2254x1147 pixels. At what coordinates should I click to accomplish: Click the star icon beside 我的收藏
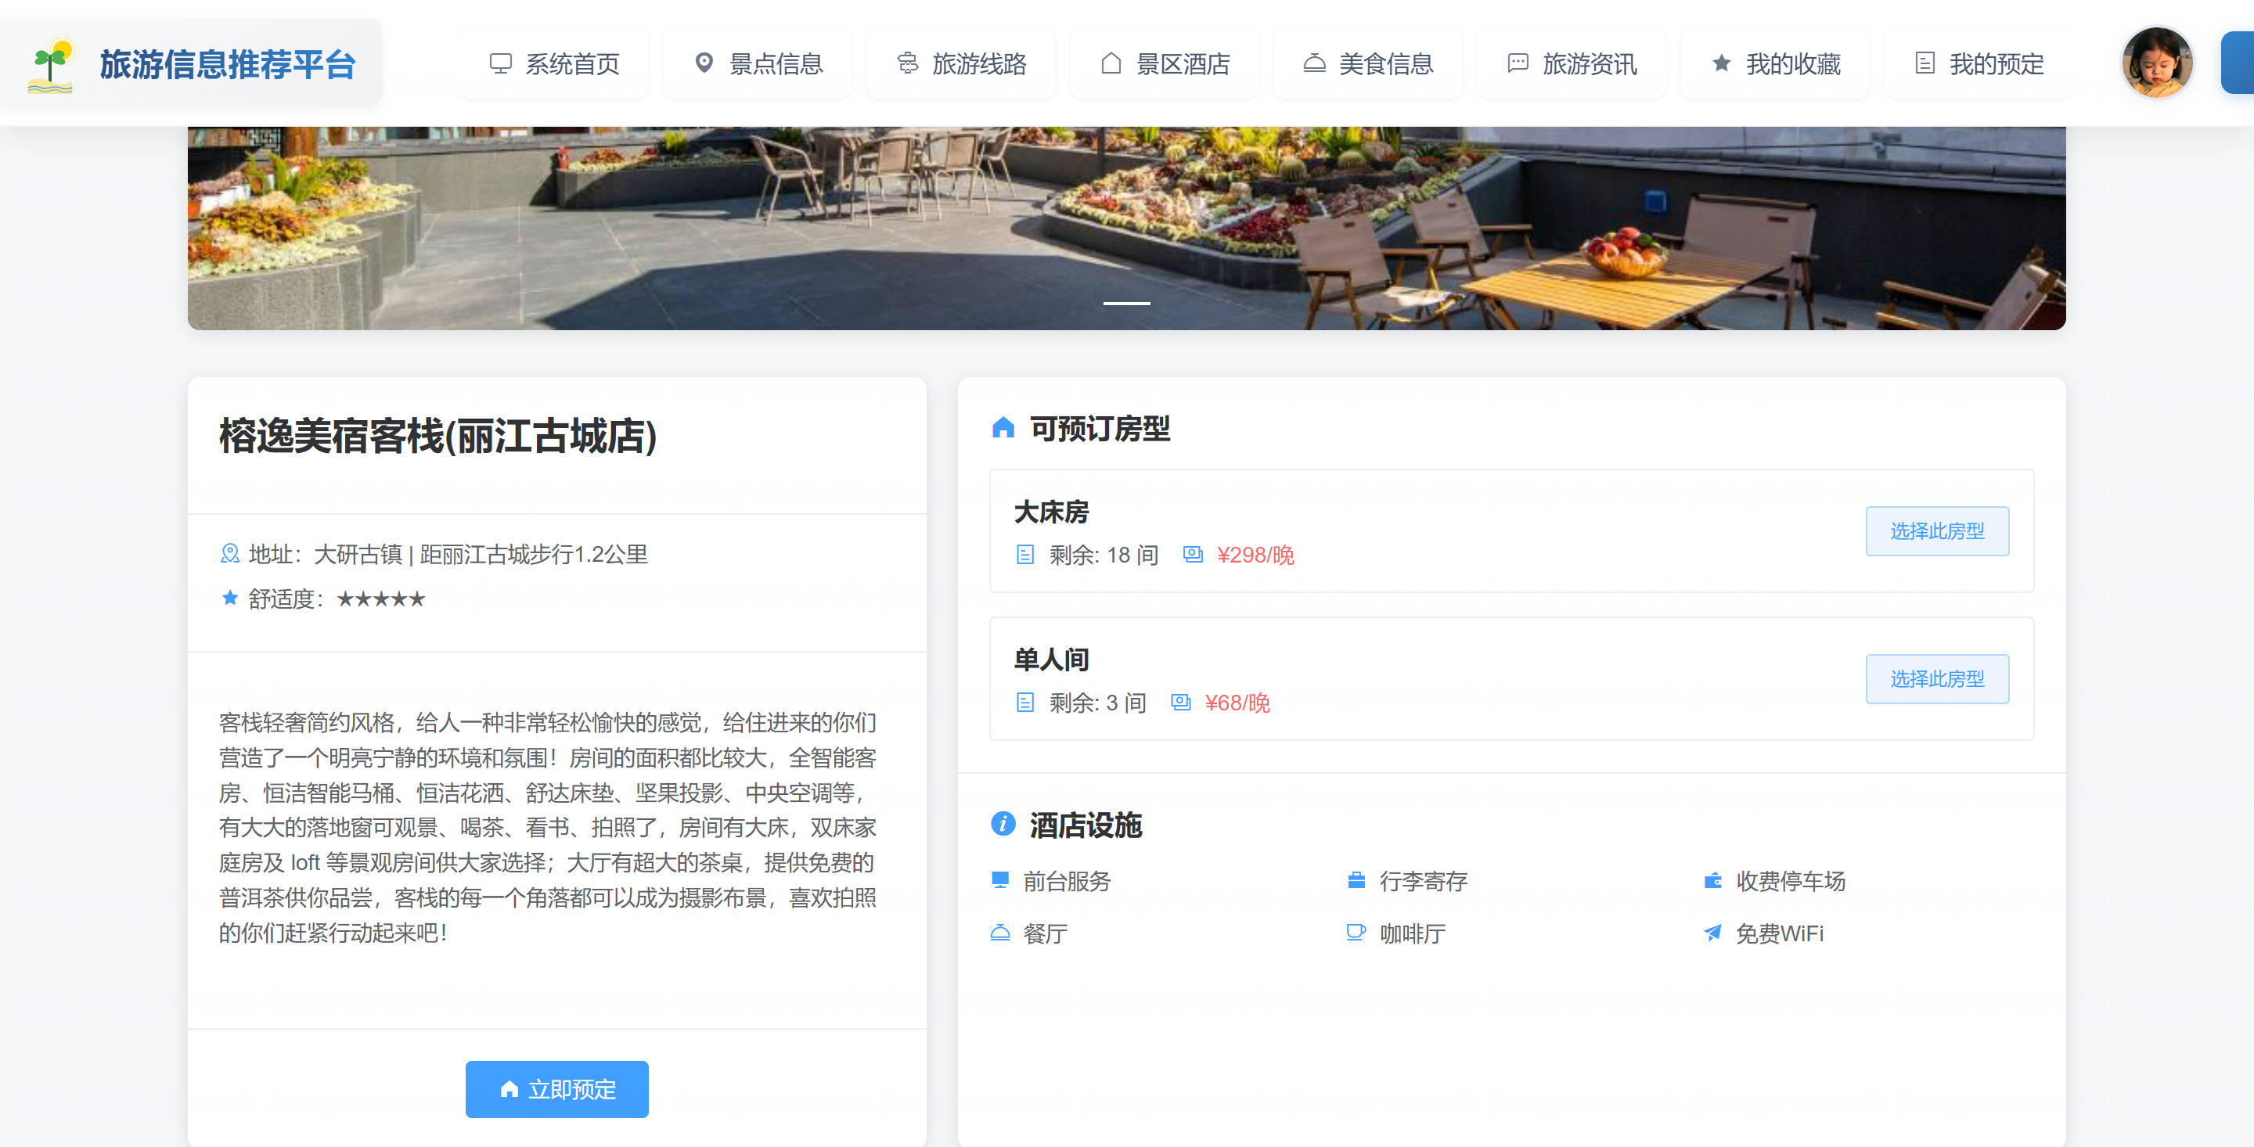[x=1721, y=63]
